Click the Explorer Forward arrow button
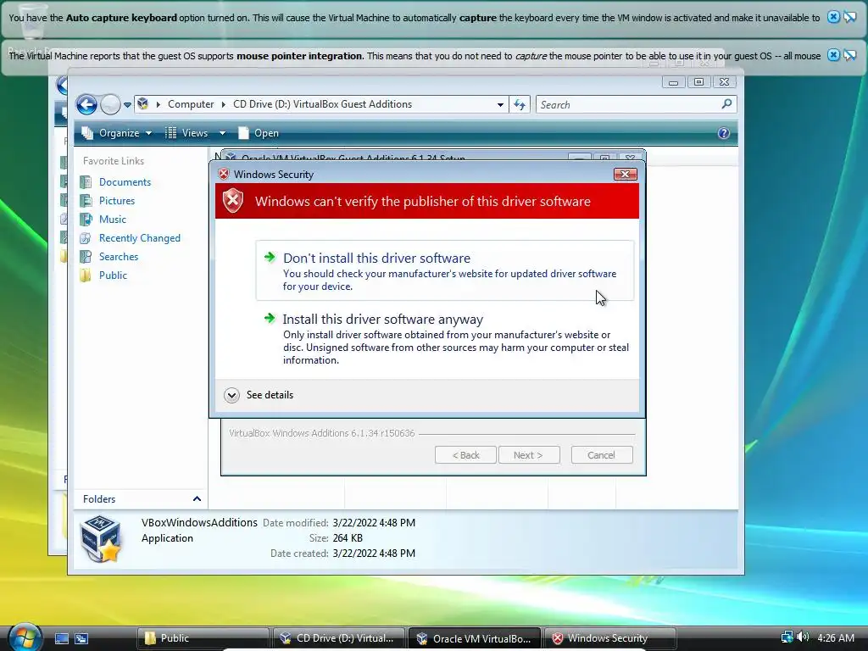Viewport: 868px width, 651px height. [111, 104]
